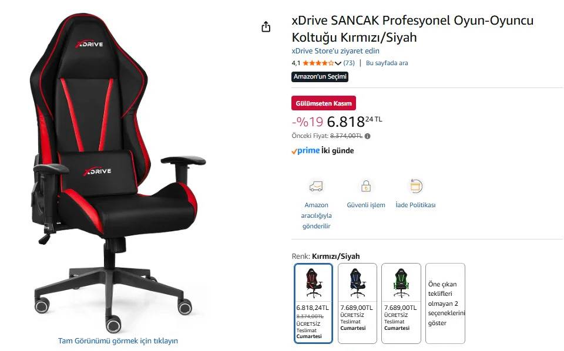Select the red/black chair color option

coord(313,303)
